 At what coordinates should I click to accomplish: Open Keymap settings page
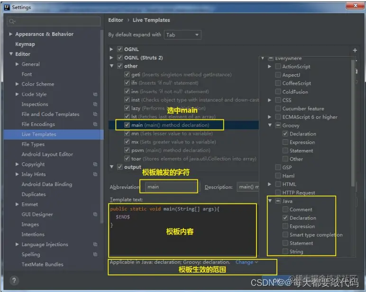click(25, 44)
